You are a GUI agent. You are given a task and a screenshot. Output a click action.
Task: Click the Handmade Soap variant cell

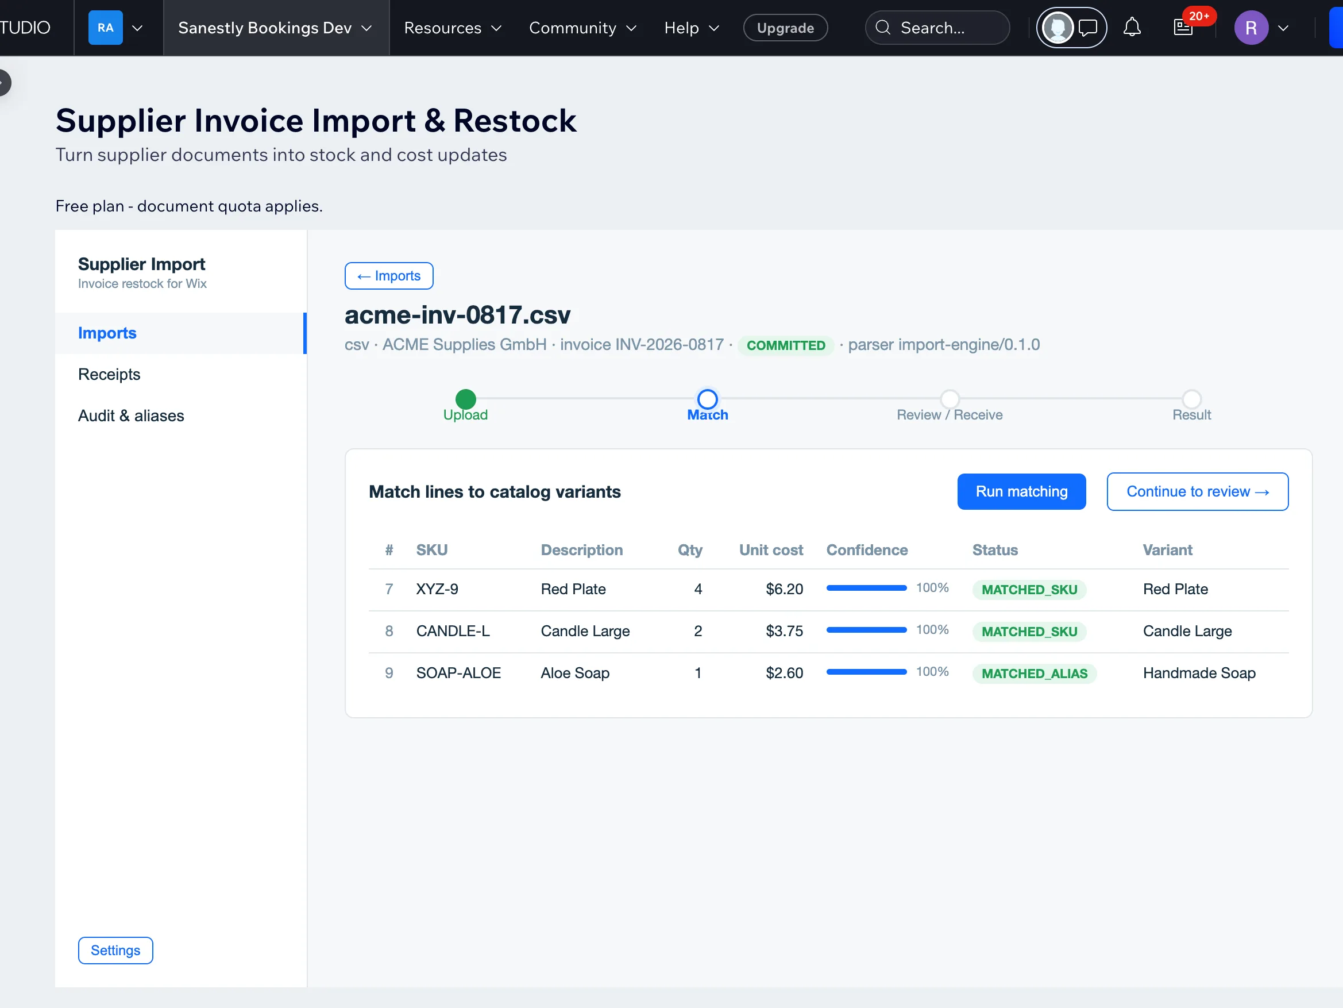pos(1199,672)
